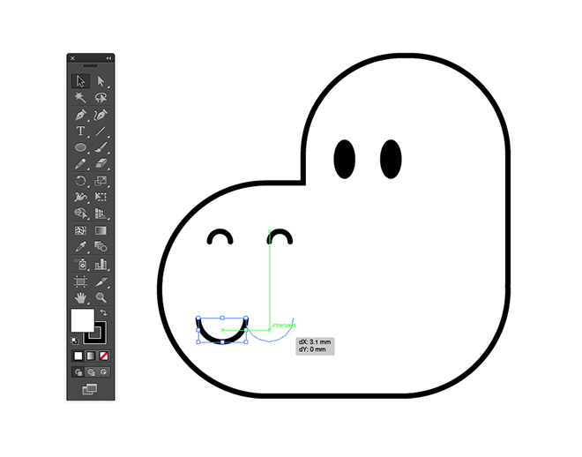Select the Ellipse tool

point(80,147)
